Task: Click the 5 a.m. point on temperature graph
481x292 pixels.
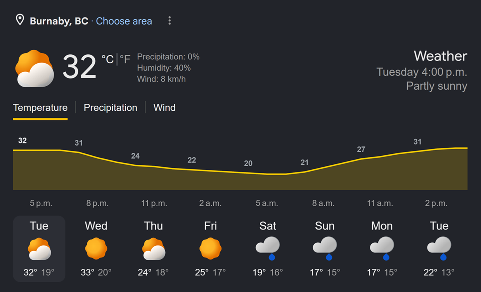Action: click(x=268, y=174)
